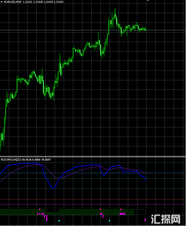Click the leftmost pink dot above histogram
The width and height of the screenshot is (186, 226).
point(39,209)
